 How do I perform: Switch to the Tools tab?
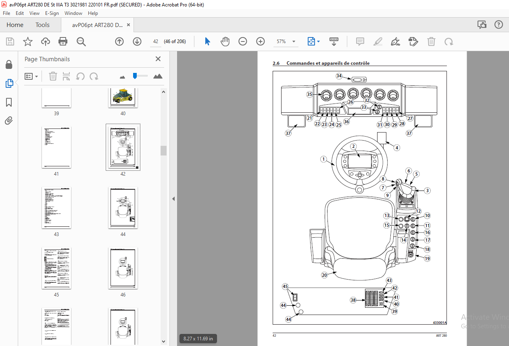pyautogui.click(x=42, y=25)
